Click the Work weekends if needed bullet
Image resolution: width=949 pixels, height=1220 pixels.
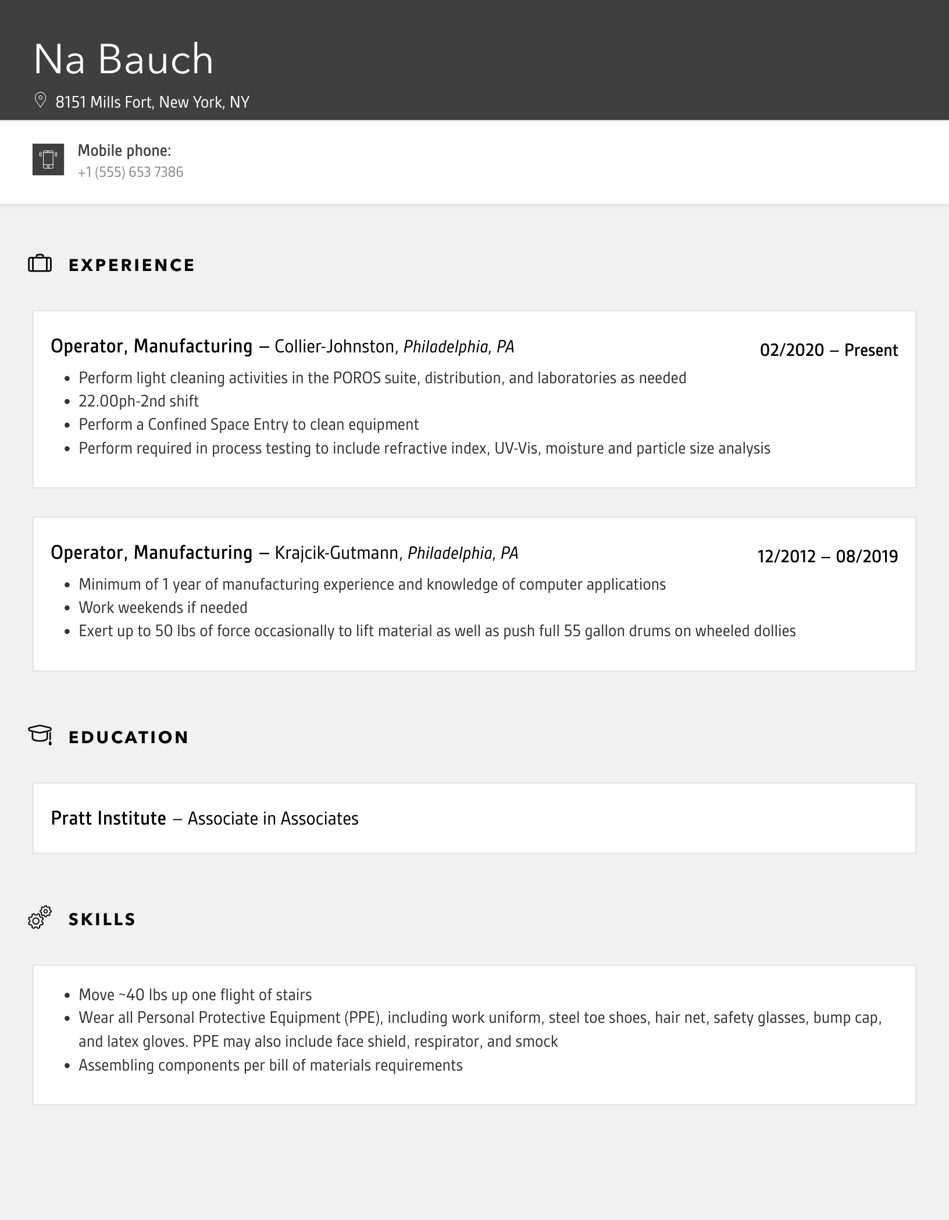pos(163,608)
